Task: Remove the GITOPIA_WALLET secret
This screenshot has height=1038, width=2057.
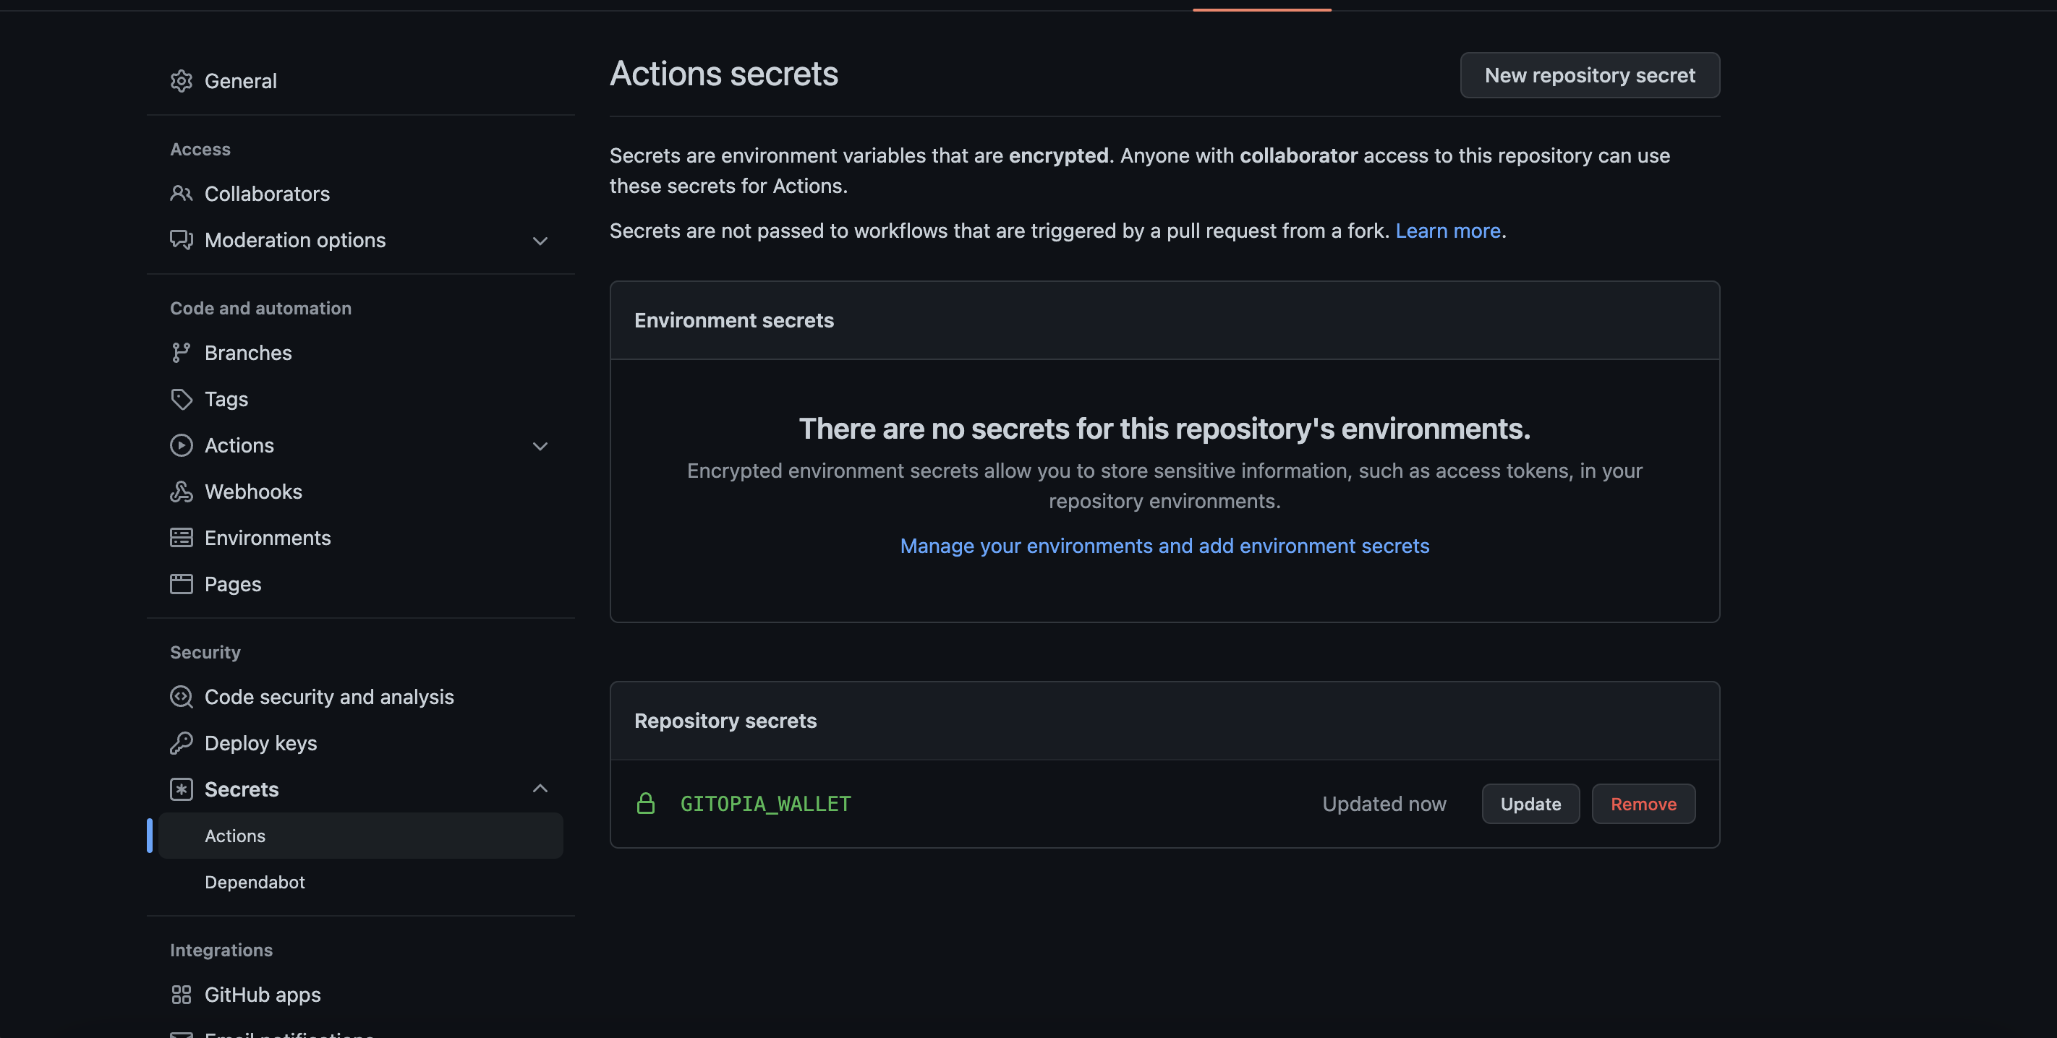Action: coord(1643,803)
